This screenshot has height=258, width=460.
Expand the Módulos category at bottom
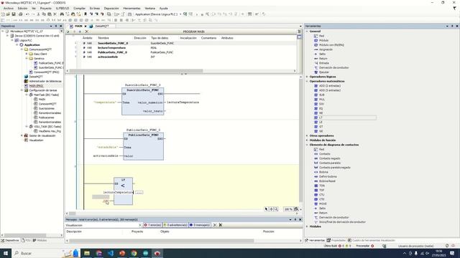307,226
